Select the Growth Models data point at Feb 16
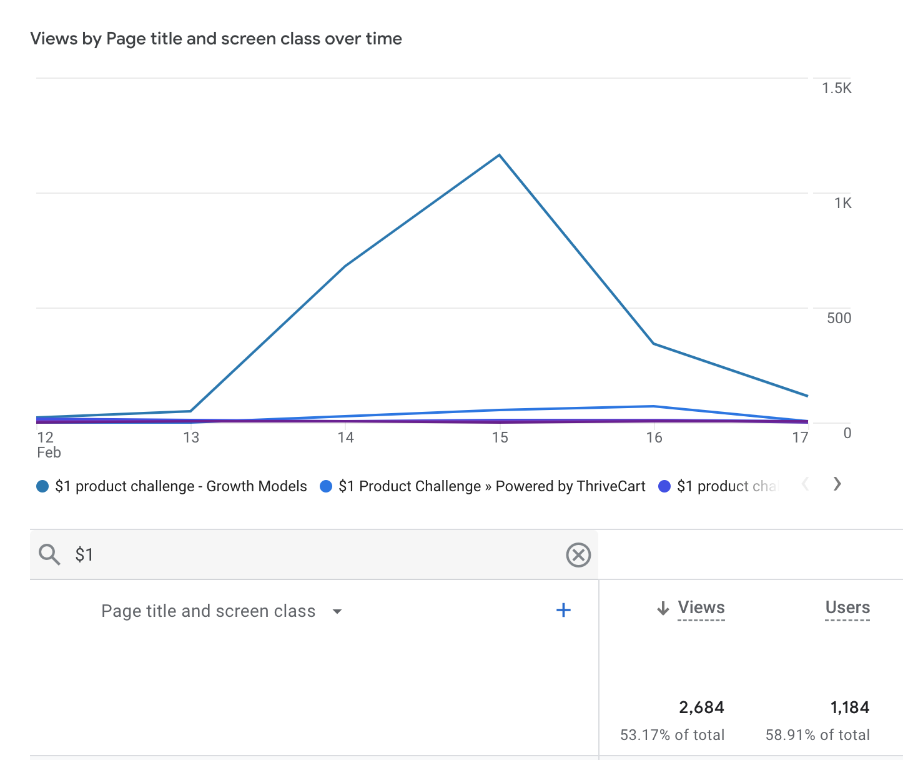Viewport: 903px width, 760px height. tap(654, 344)
